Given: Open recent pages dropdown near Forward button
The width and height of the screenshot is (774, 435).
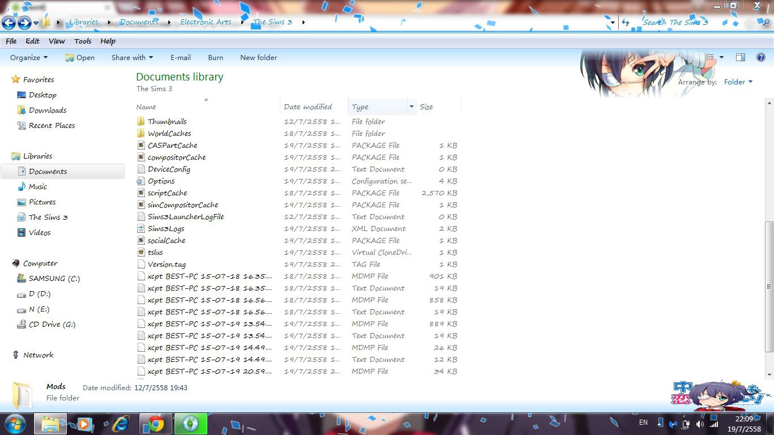Looking at the screenshot, I should tap(36, 23).
